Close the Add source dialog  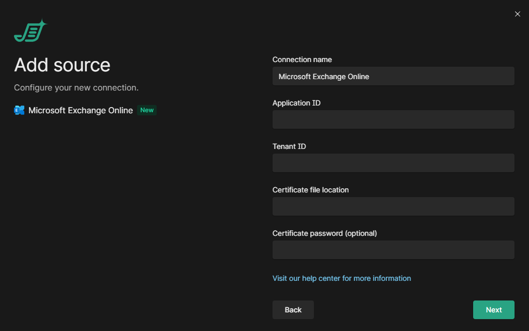[517, 14]
